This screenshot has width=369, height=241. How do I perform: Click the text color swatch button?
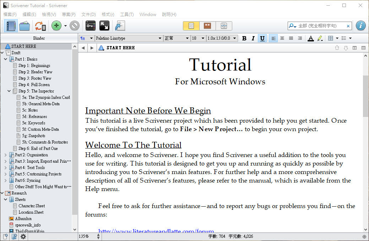click(x=310, y=38)
